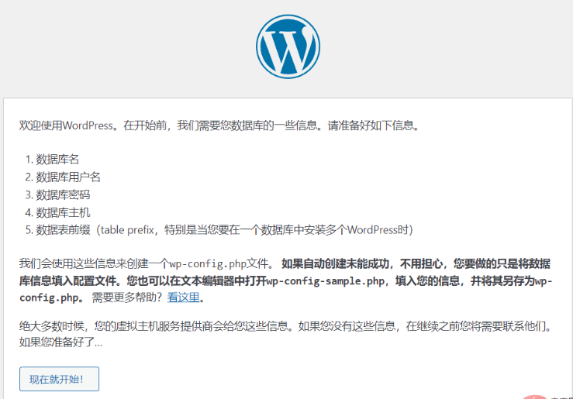Open the 看这里 help link
This screenshot has width=573, height=399.
(x=184, y=298)
